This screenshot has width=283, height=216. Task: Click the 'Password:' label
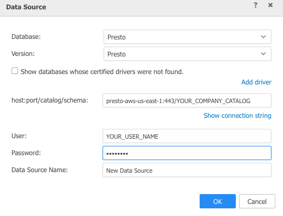pyautogui.click(x=26, y=153)
